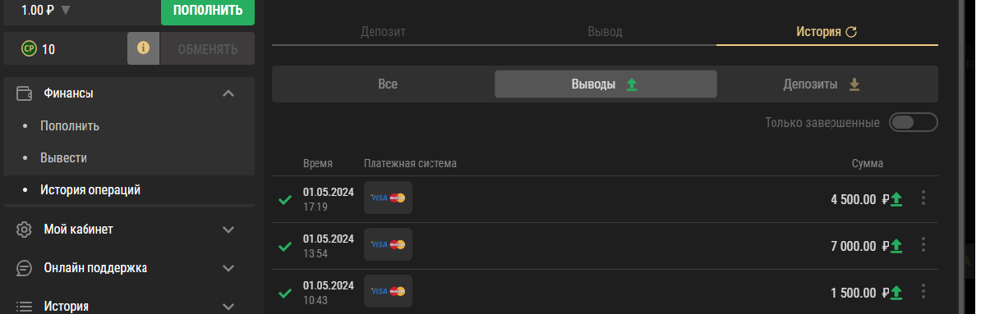Click the chat bubble icon for Онлайн поддержка
The width and height of the screenshot is (981, 314).
[25, 268]
